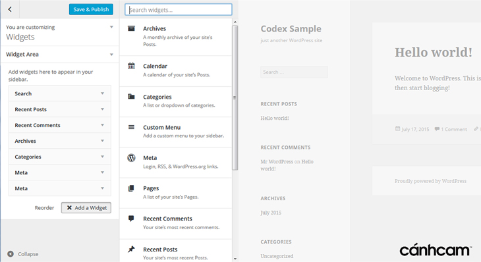Click the Reorder link
The image size is (481, 262).
[44, 208]
